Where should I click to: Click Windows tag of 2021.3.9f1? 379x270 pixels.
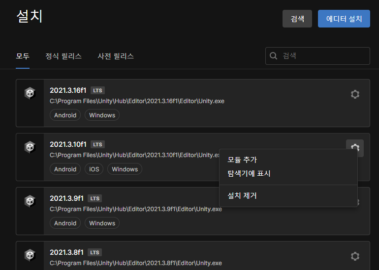[x=102, y=223]
